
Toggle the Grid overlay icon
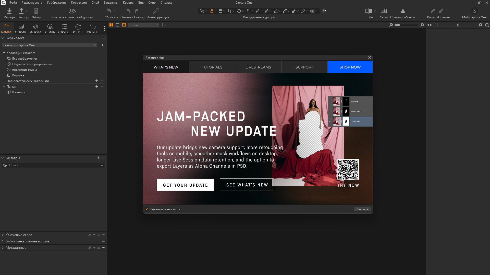[383, 11]
